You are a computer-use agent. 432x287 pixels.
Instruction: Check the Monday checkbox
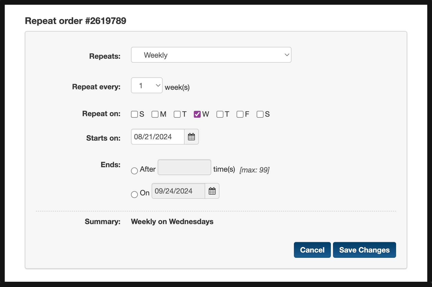155,114
